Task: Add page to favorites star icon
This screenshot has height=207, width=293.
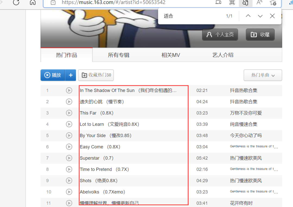Action: [273, 3]
